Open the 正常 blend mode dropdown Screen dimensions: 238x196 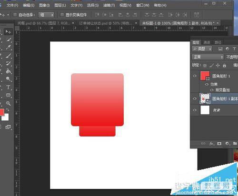pyautogui.click(x=208, y=57)
